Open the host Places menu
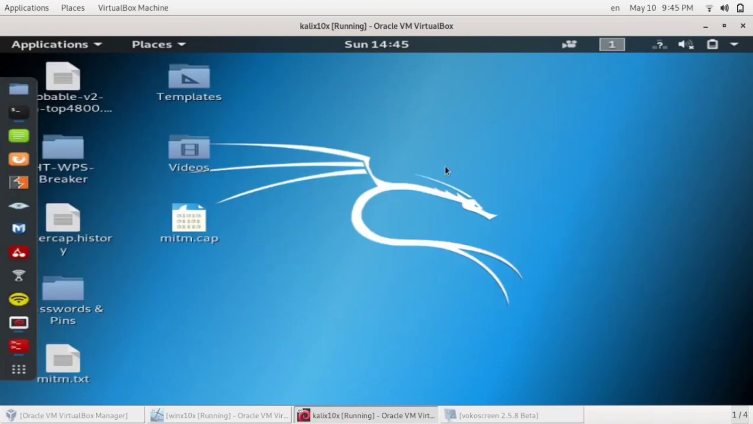Viewport: 753px width, 424px height. pyautogui.click(x=73, y=8)
